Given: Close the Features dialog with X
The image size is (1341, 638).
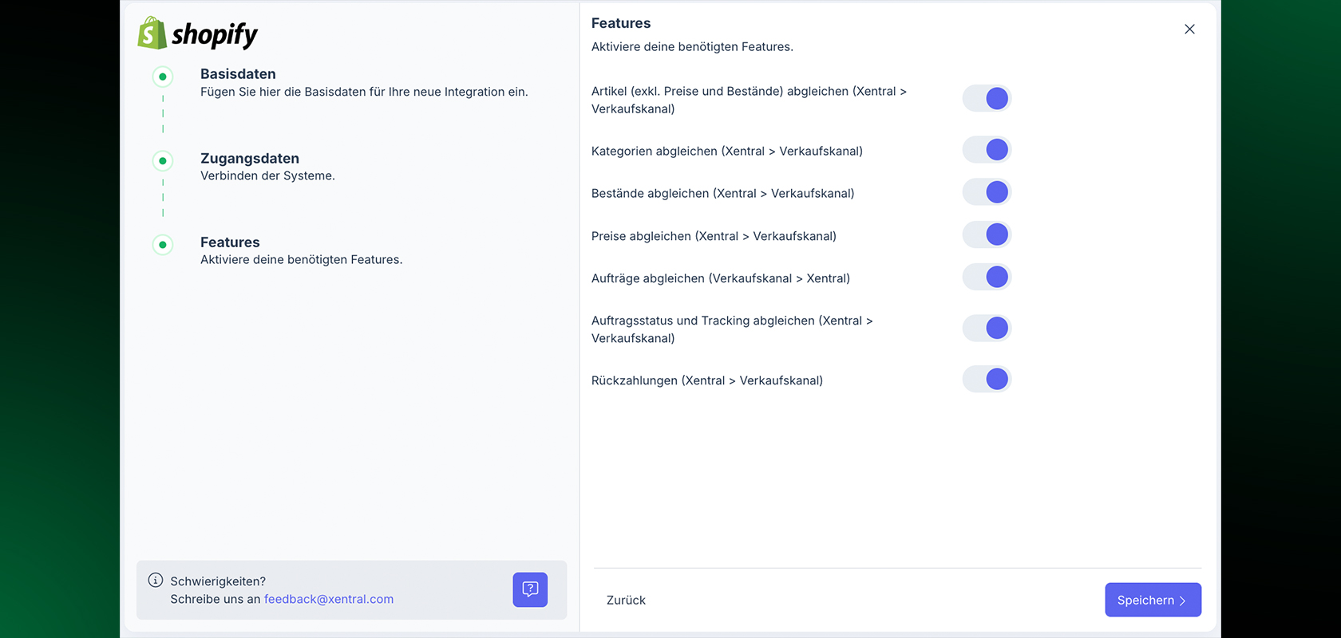Looking at the screenshot, I should tap(1189, 29).
